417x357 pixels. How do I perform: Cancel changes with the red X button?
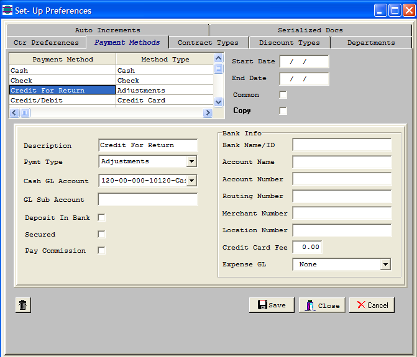click(372, 305)
